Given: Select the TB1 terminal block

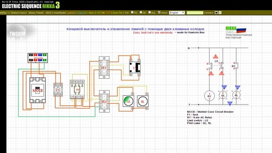Looking at the screenshot, I should click(104, 68).
